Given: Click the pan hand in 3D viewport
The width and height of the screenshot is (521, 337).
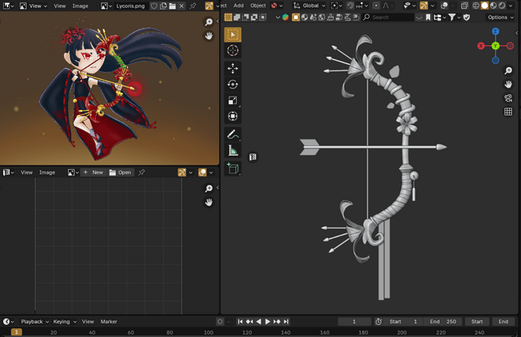Looking at the screenshot, I should tap(508, 85).
